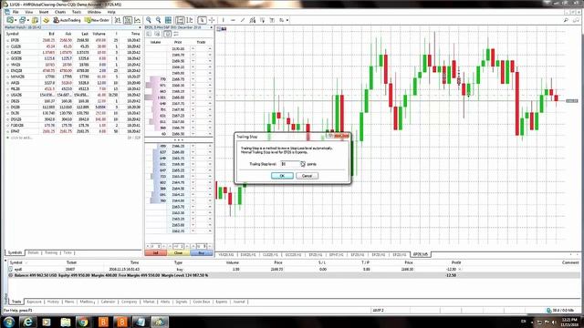The width and height of the screenshot is (584, 328).
Task: Select the horizontal line drawing tool
Action: tap(233, 20)
